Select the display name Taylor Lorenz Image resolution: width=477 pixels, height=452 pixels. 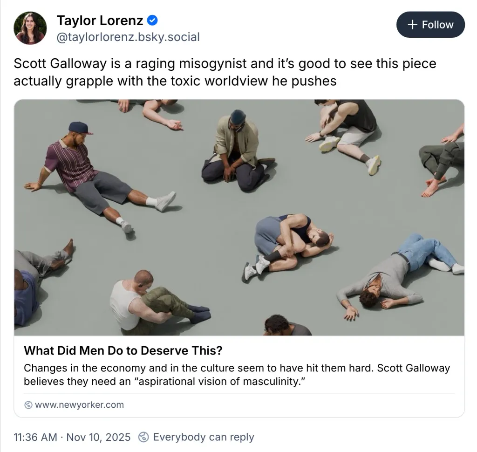pyautogui.click(x=100, y=20)
